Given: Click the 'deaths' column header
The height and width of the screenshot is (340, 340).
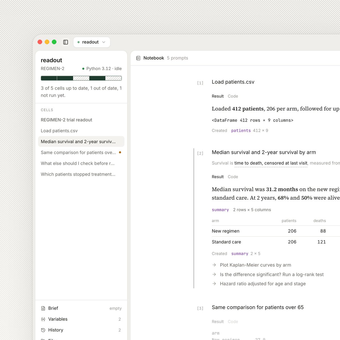Looking at the screenshot, I should pyautogui.click(x=320, y=221).
